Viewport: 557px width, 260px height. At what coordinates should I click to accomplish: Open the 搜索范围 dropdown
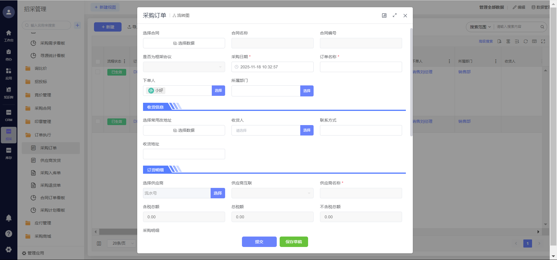coord(480,27)
